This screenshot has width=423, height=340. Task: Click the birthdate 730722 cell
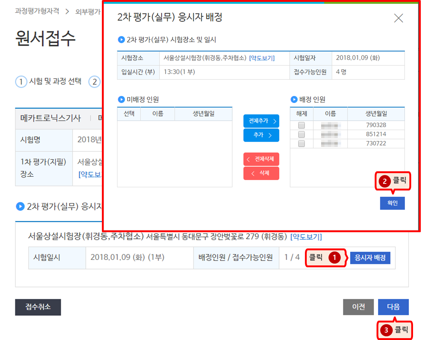coord(376,143)
